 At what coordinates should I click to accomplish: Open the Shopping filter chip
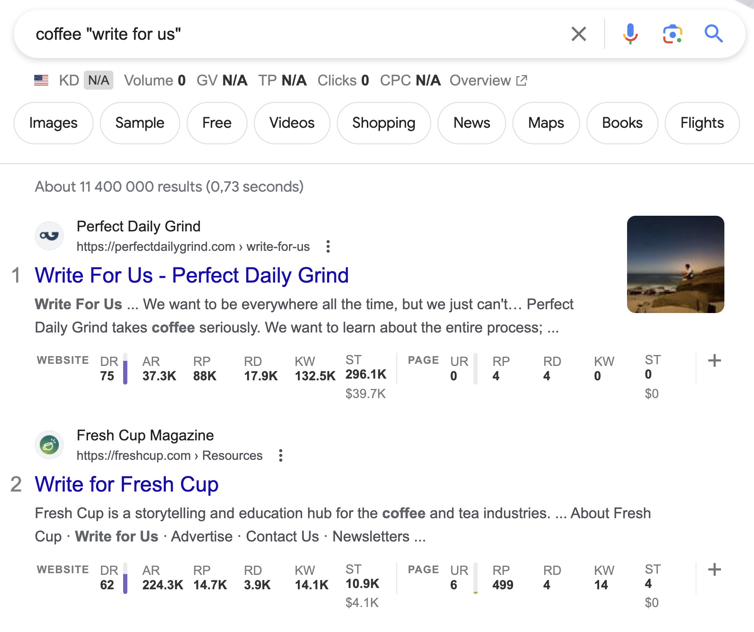tap(383, 123)
